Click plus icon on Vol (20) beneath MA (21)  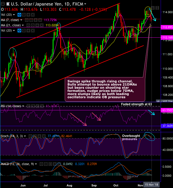click(28, 31)
